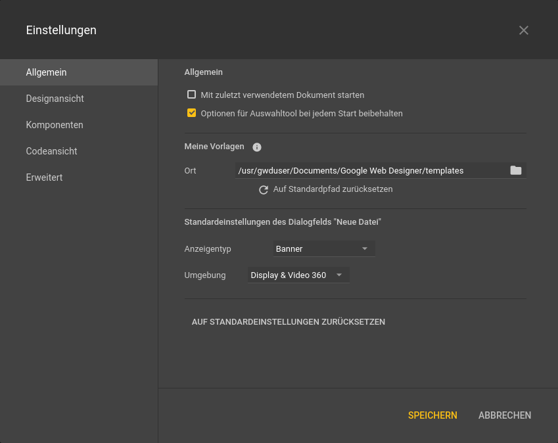Click the SPEICHERN button
The image size is (558, 443).
(x=432, y=415)
